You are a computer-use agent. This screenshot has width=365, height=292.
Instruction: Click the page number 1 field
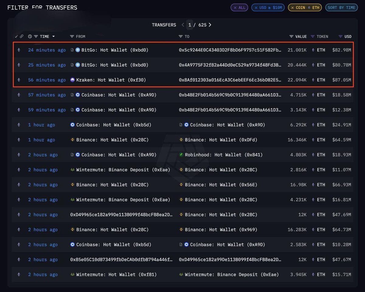tap(189, 25)
